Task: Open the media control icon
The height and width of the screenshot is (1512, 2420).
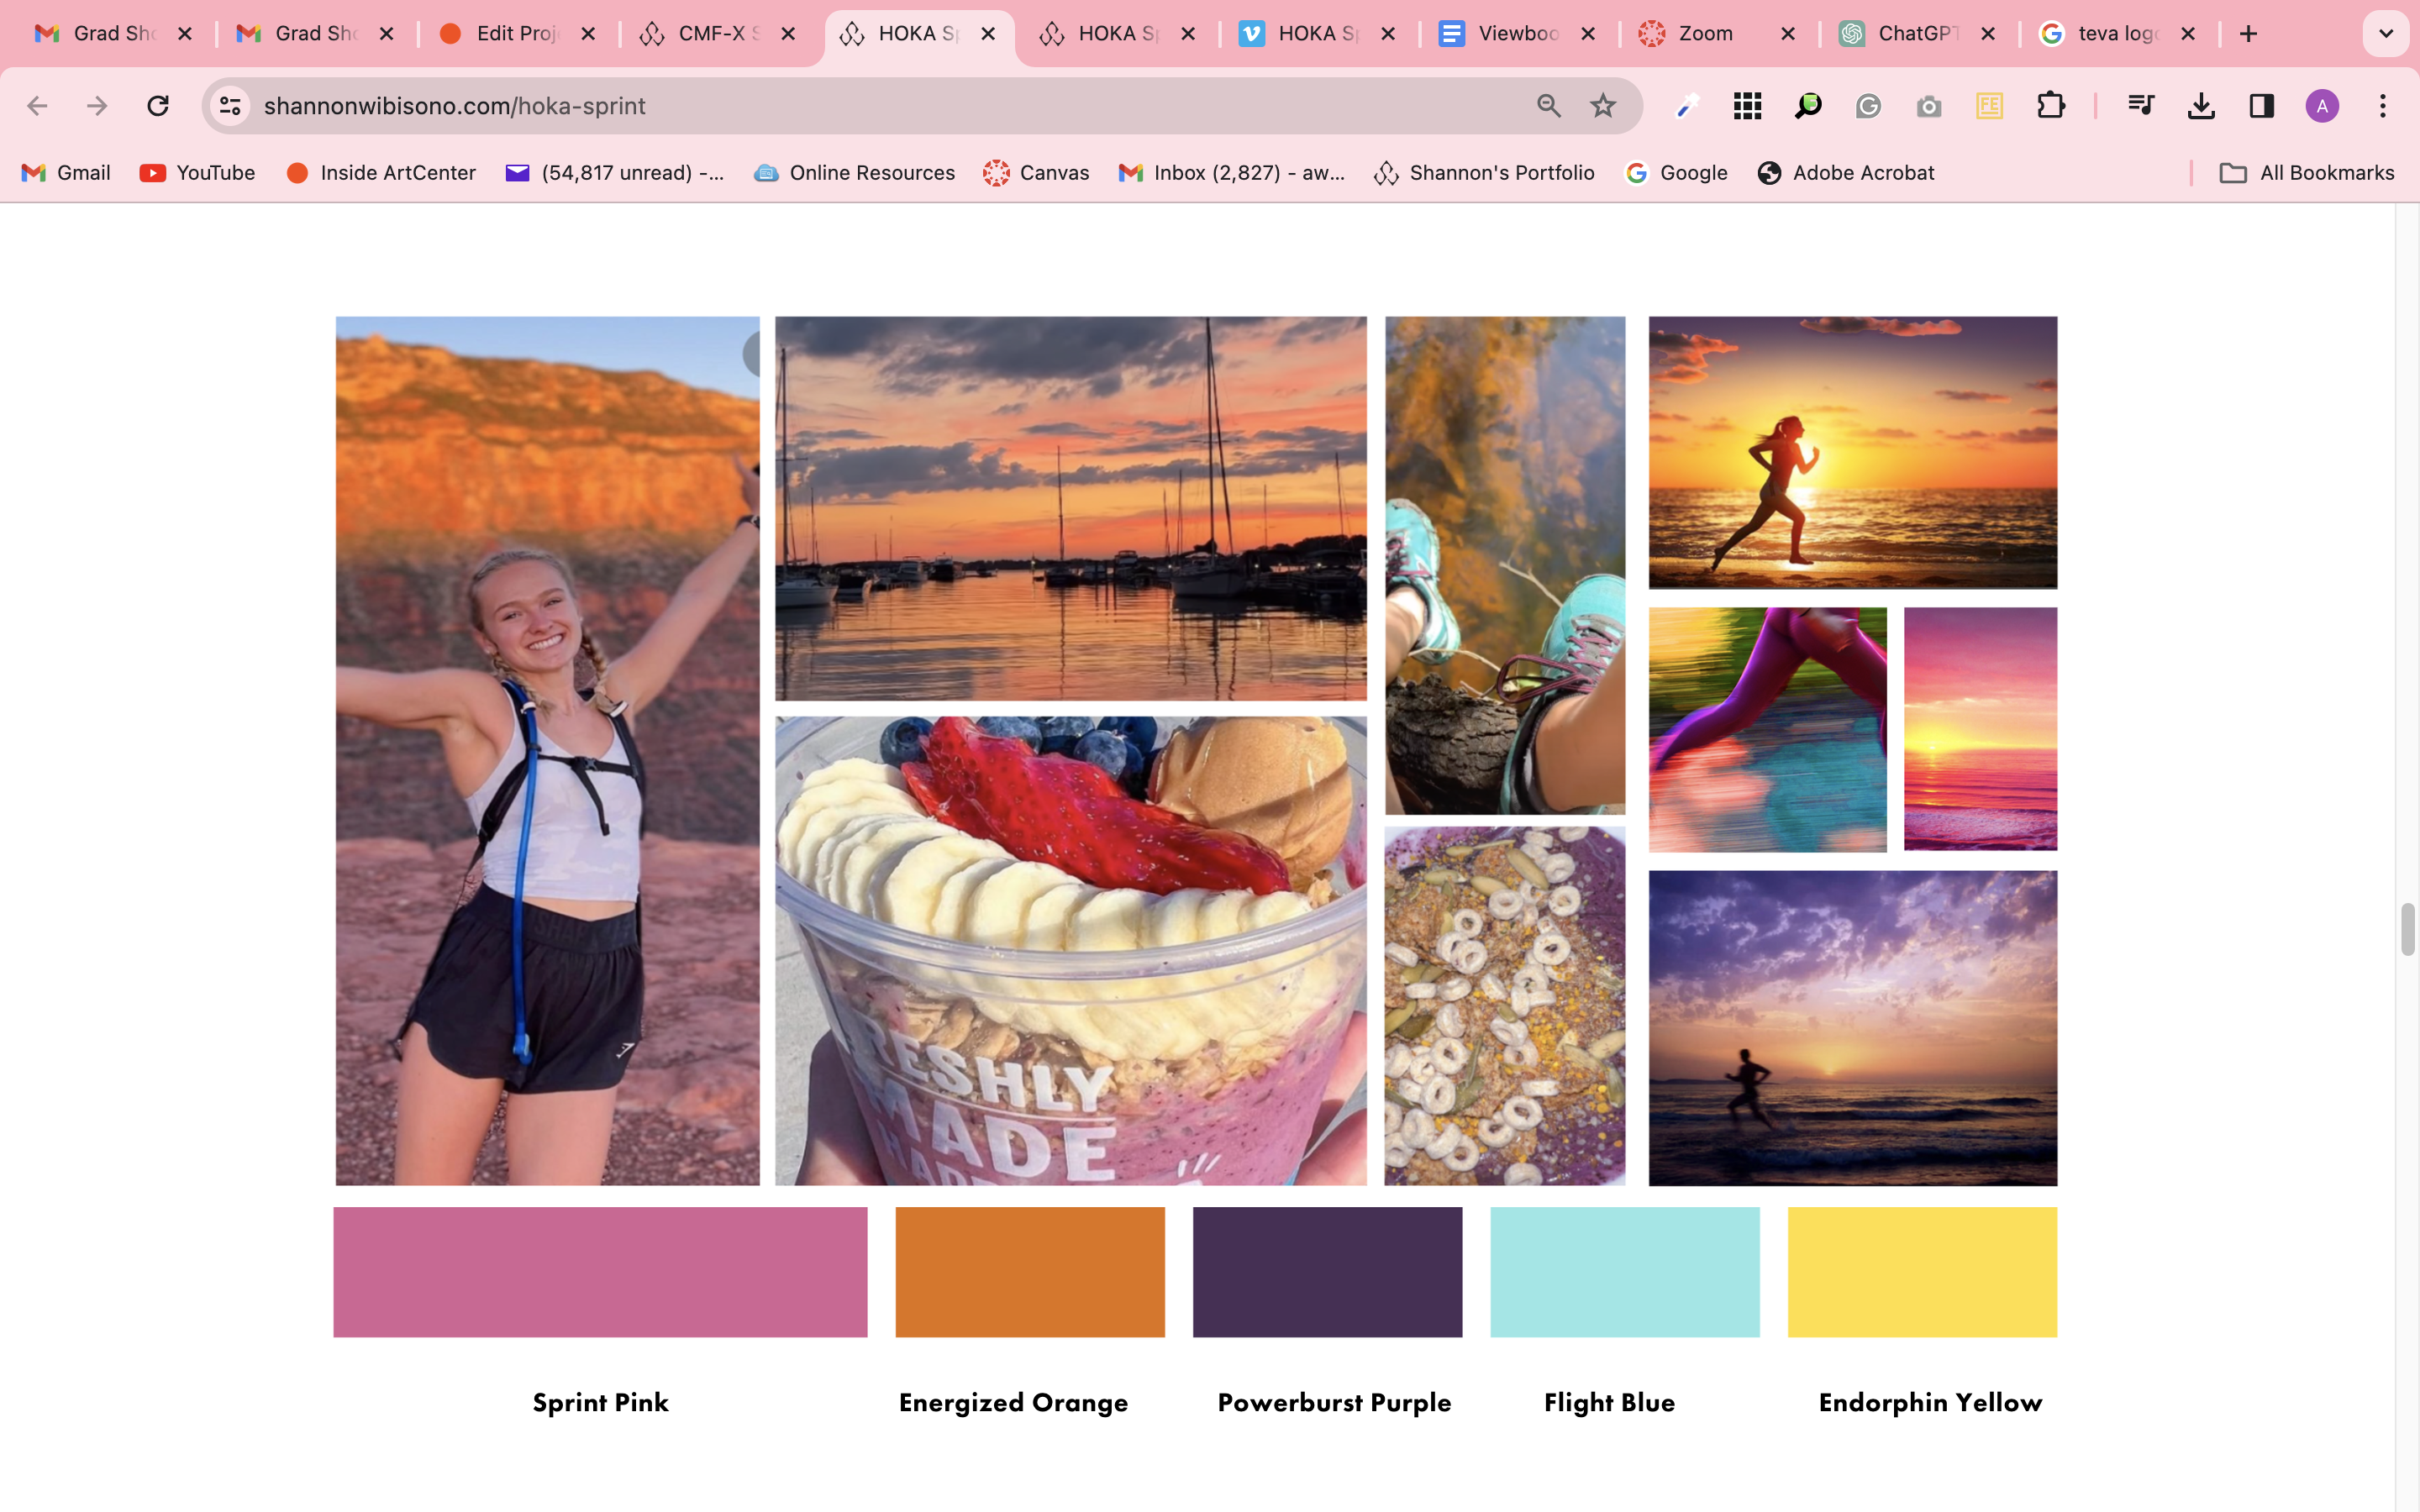Action: pyautogui.click(x=2140, y=106)
